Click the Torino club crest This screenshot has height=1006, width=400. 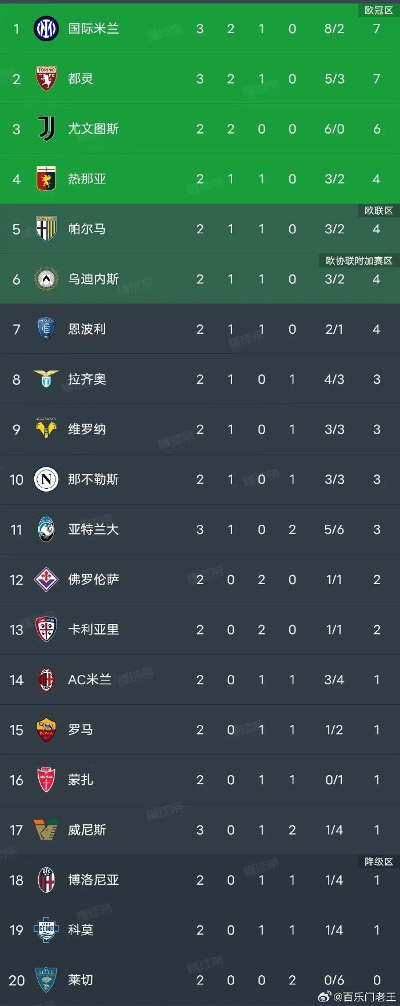click(46, 78)
